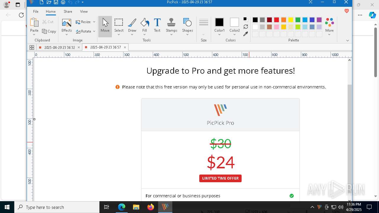Print using the printer icon
The image size is (379, 213).
[63, 2]
